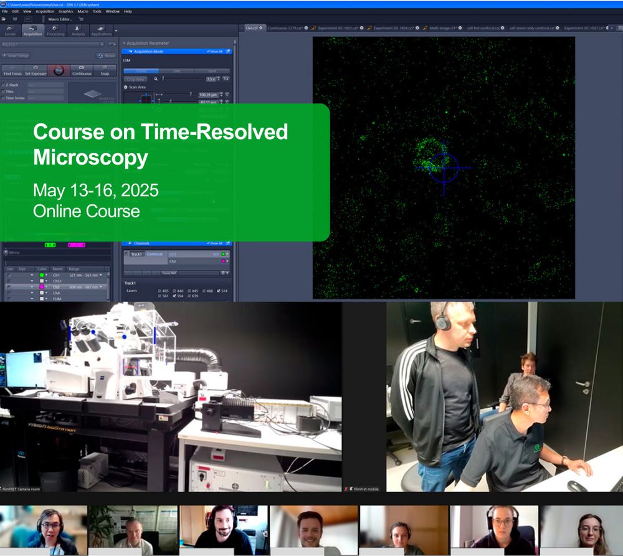Click the red Stop acquisition button
Image resolution: width=623 pixels, height=556 pixels.
click(59, 70)
